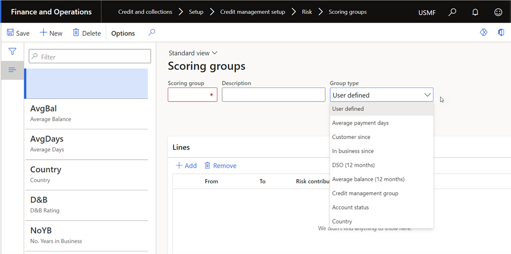Select the AvgBal list entry
511x254 pixels.
click(86, 113)
